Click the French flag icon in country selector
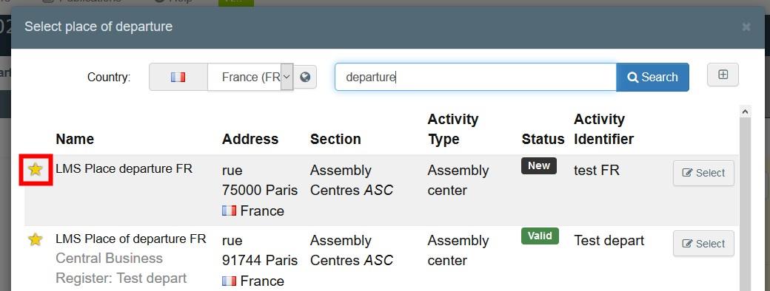This screenshot has width=770, height=291. coord(178,77)
